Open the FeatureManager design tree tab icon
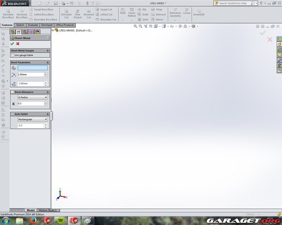282x225 pixels. (13, 32)
